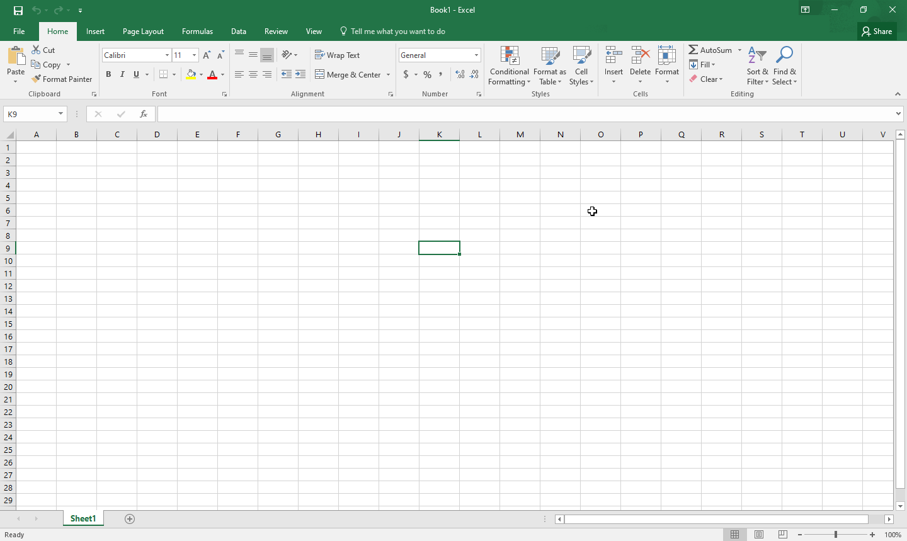Click Insert Function fx icon
Image resolution: width=907 pixels, height=541 pixels.
click(x=144, y=114)
